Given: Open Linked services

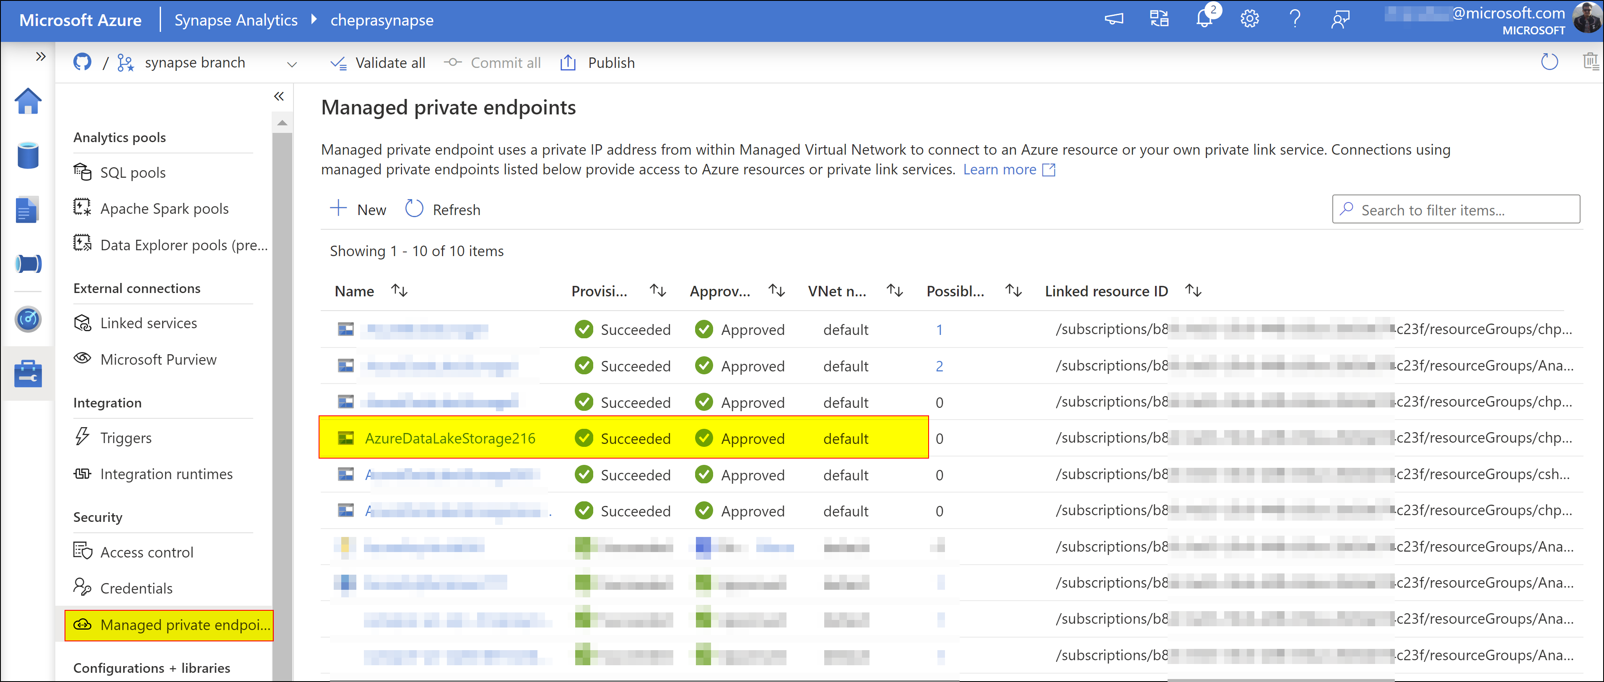Looking at the screenshot, I should tap(135, 323).
